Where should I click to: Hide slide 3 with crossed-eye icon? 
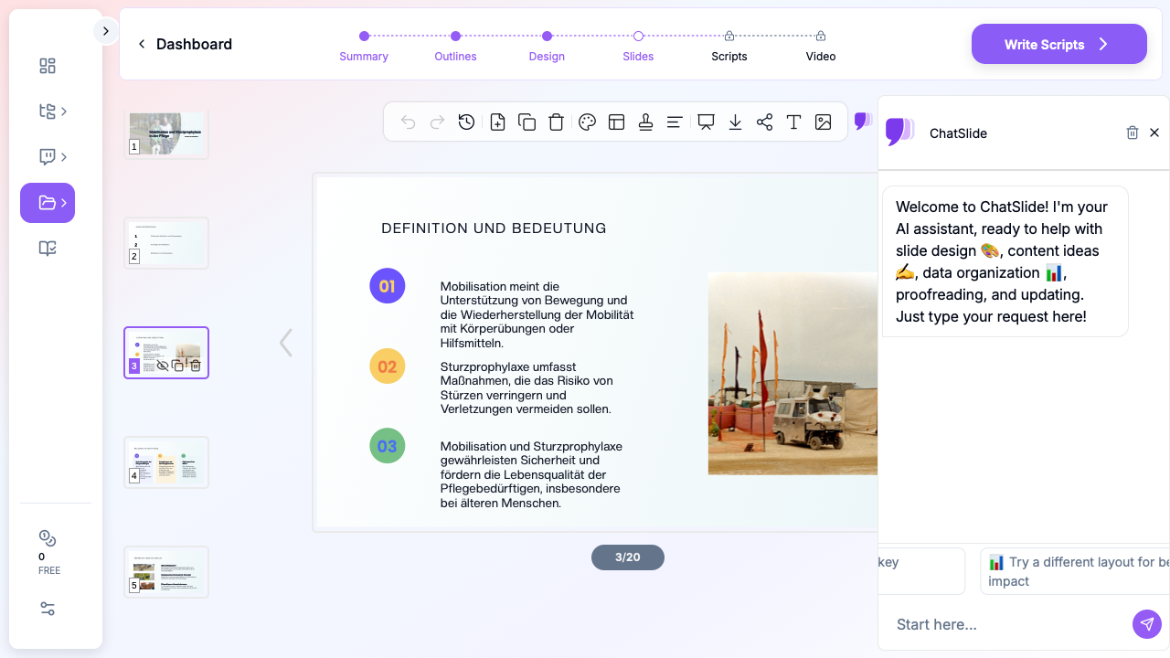(163, 366)
